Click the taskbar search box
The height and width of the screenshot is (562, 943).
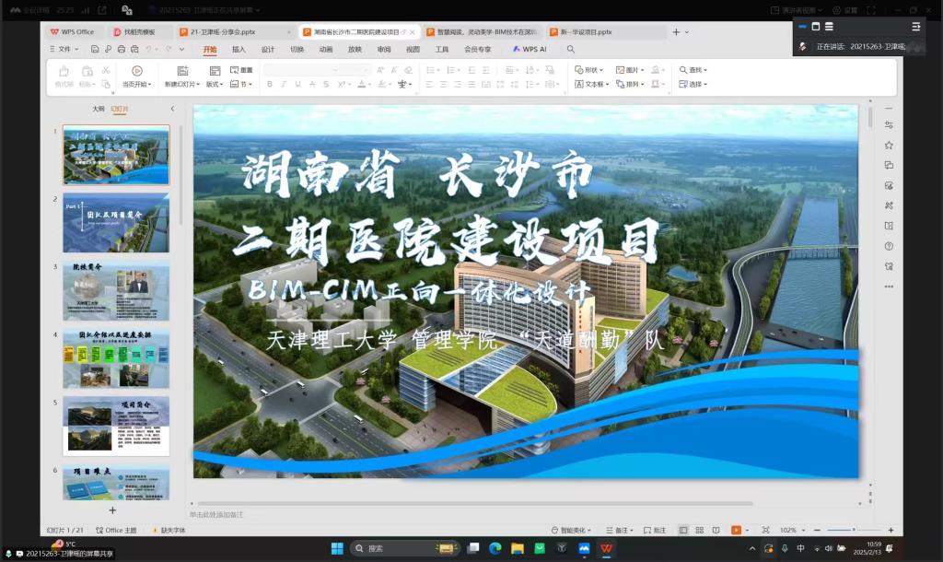coord(405,548)
